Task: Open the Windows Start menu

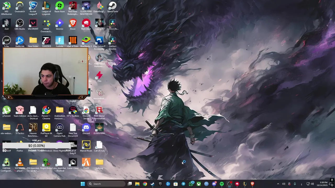Action: pyautogui.click(x=83, y=184)
